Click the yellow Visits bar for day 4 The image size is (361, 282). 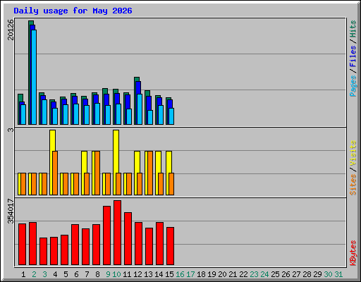pyautogui.click(x=51, y=162)
